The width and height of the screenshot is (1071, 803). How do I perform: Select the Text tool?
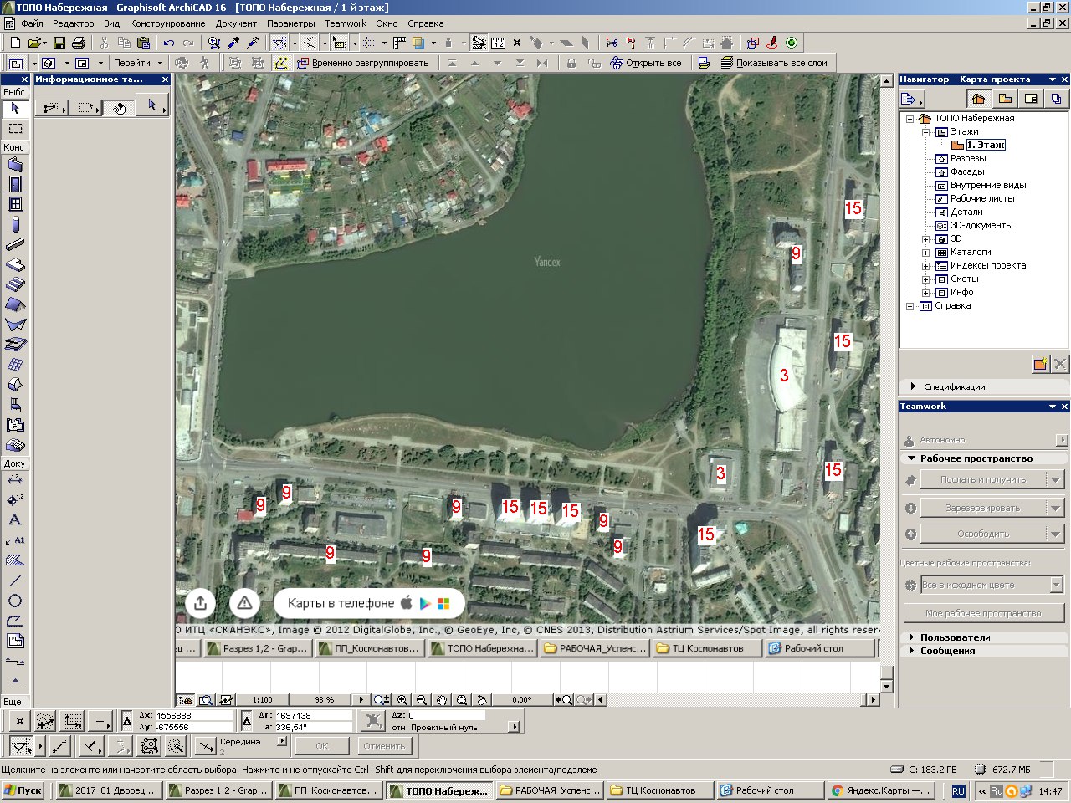click(15, 520)
